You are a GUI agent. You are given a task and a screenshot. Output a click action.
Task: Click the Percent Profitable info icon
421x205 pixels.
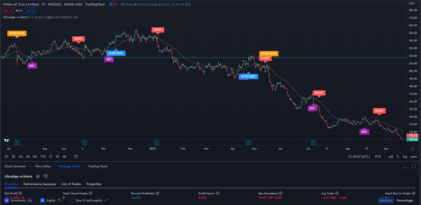coord(158,193)
